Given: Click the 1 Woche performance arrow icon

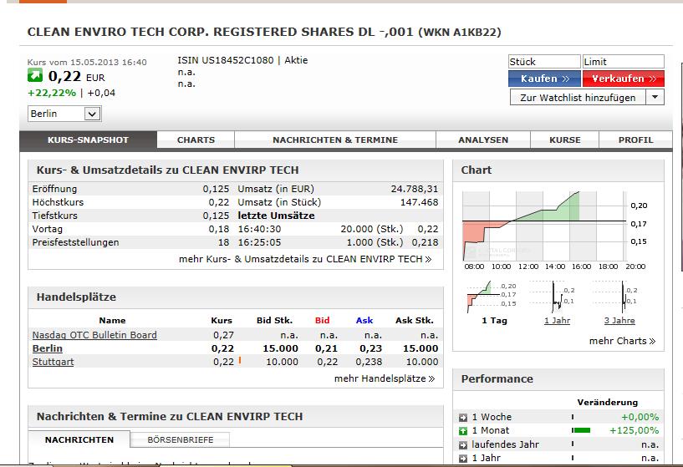Looking at the screenshot, I should pos(464,417).
